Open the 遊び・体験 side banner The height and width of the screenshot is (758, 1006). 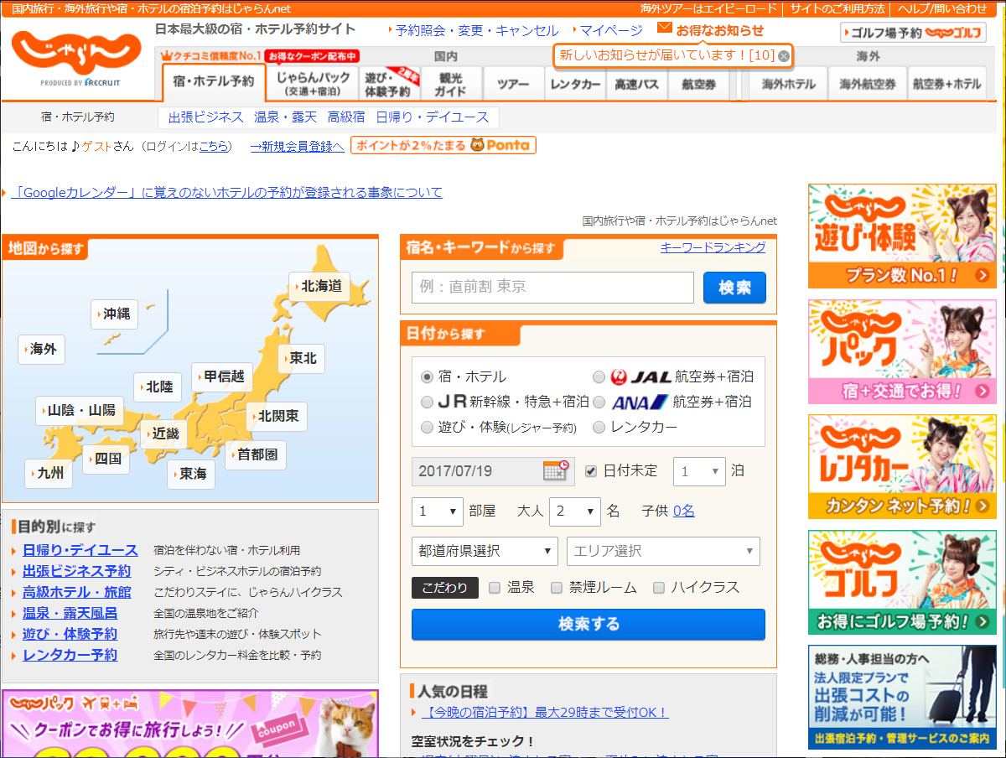tap(902, 236)
